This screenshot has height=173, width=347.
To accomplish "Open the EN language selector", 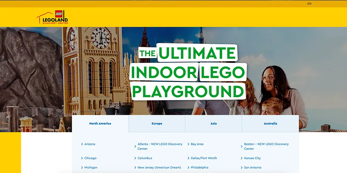I will point(309,4).
